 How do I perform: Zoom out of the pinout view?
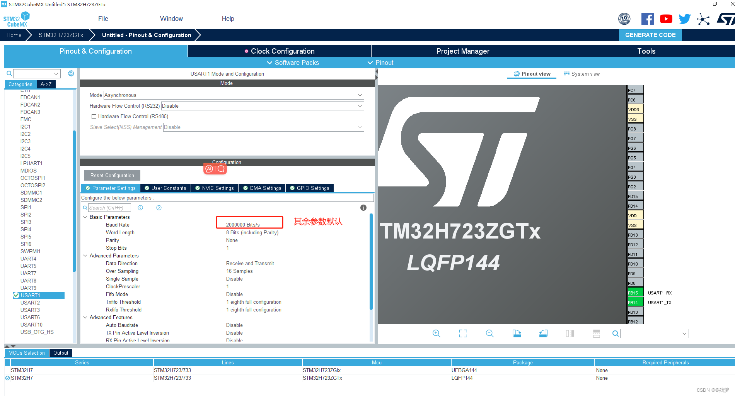coord(490,333)
